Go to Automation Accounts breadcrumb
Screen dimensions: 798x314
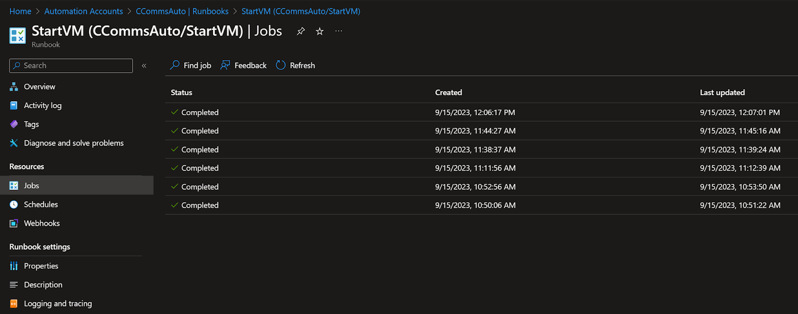click(x=84, y=11)
